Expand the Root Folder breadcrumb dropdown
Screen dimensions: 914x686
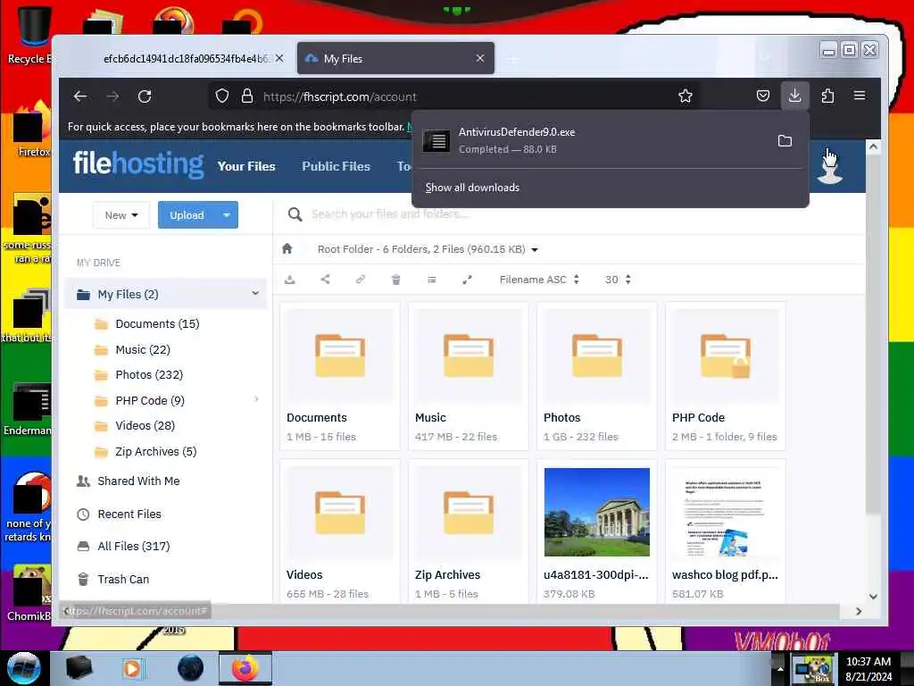point(535,250)
